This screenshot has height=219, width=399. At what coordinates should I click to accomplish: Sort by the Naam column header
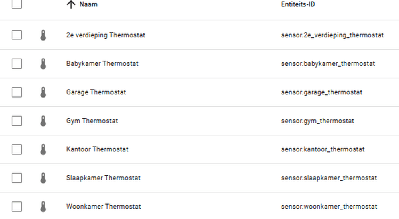(88, 5)
